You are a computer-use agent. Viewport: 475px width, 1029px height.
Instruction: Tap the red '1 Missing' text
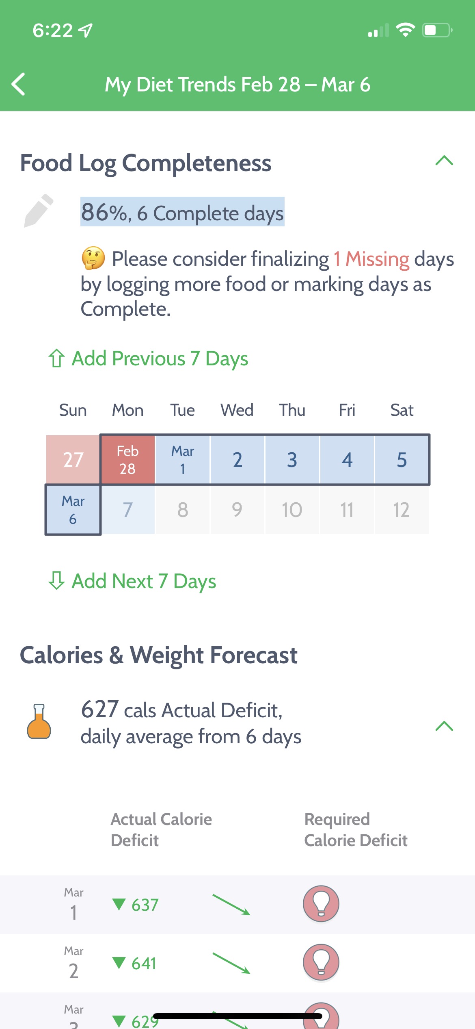371,259
